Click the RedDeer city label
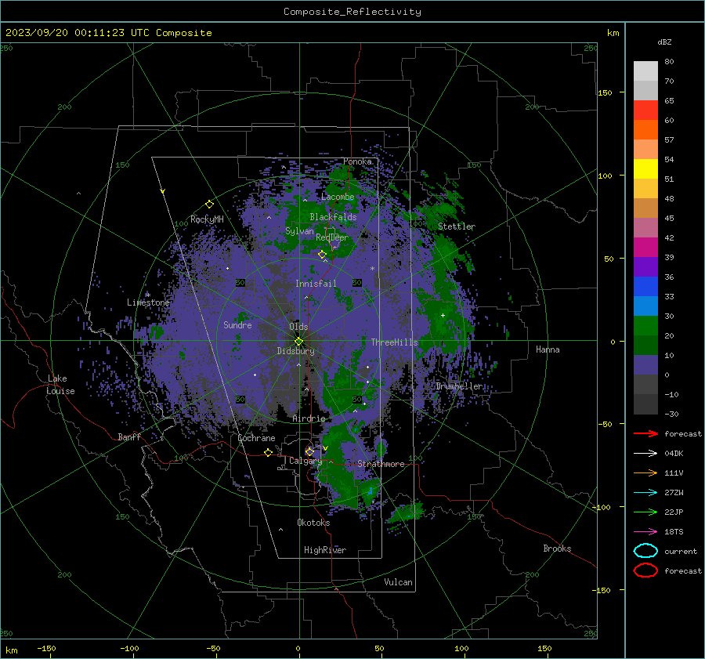 click(x=332, y=237)
